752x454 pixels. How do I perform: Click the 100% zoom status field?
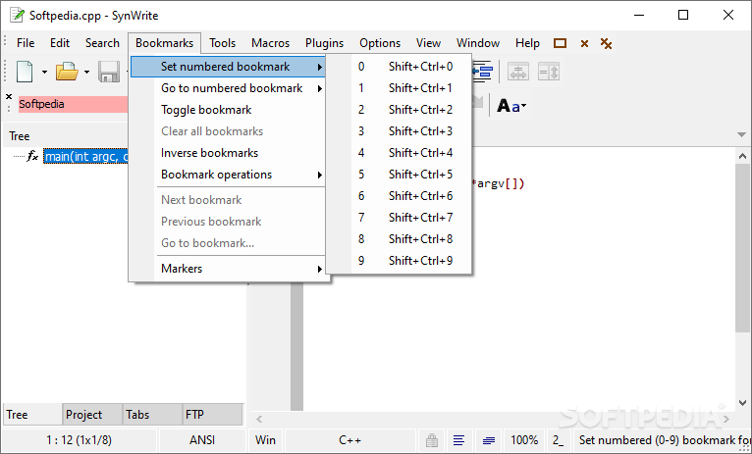coord(524,439)
